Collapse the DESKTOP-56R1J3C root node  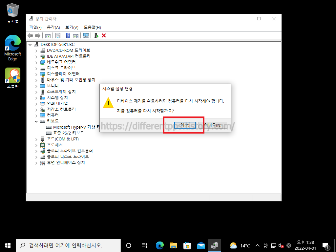(x=30, y=45)
